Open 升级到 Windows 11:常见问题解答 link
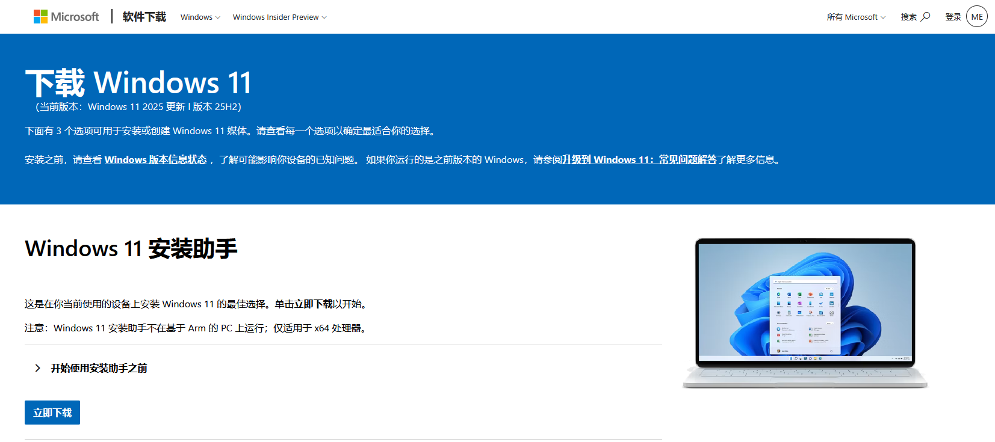Viewport: 995px width, 442px height. (x=639, y=159)
